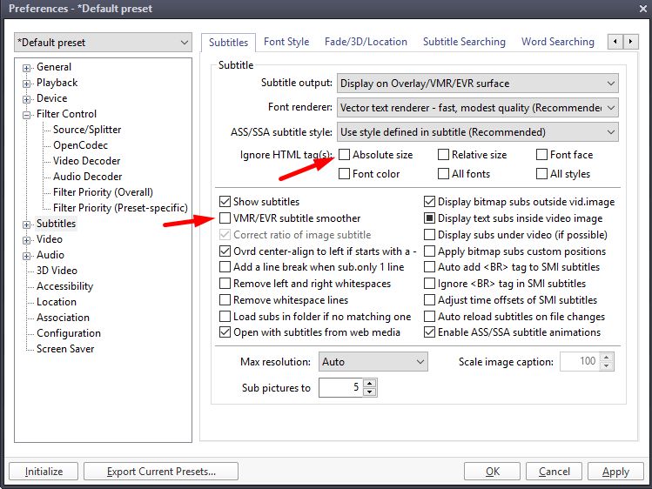Expand the Video tree node

click(27, 240)
